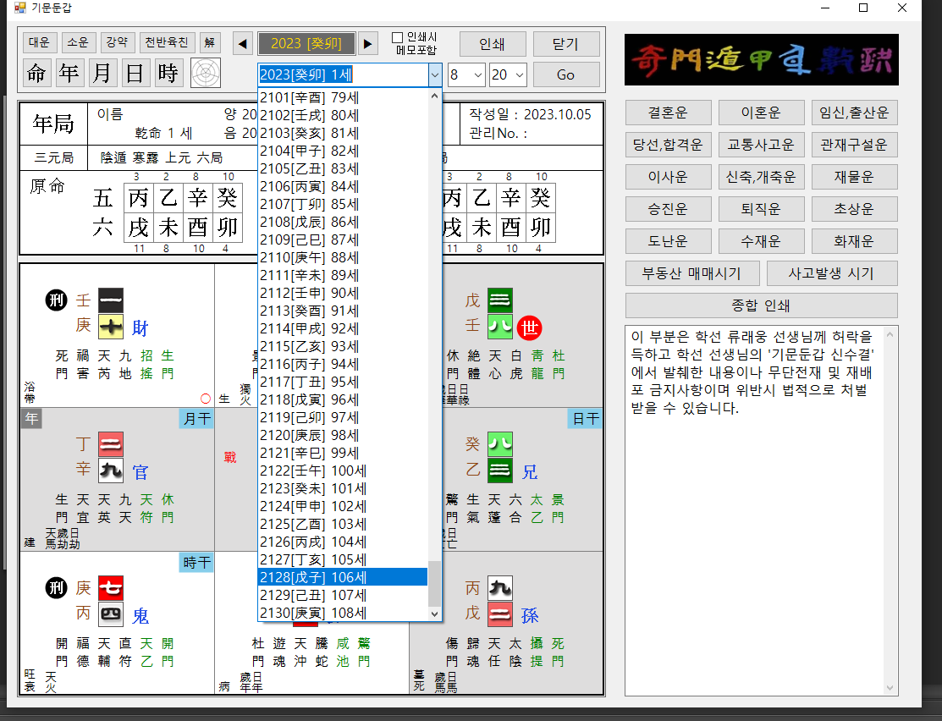Image resolution: width=942 pixels, height=721 pixels.
Task: Click the red 世 circle marker
Action: [529, 328]
